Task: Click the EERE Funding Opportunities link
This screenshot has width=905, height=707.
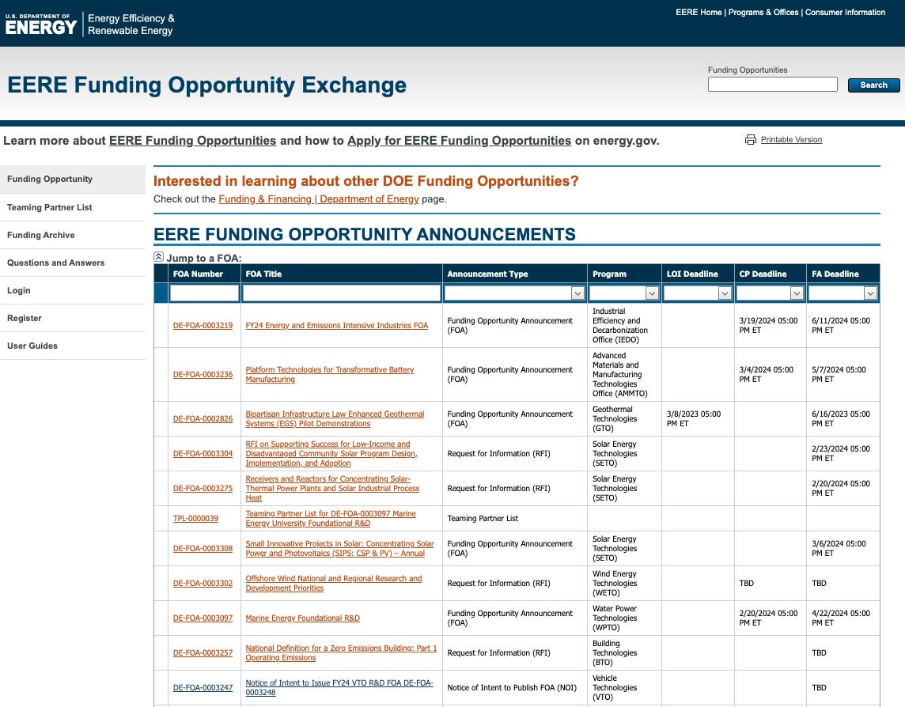Action: click(193, 141)
